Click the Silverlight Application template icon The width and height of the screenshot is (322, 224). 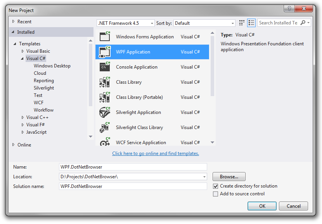pos(105,112)
